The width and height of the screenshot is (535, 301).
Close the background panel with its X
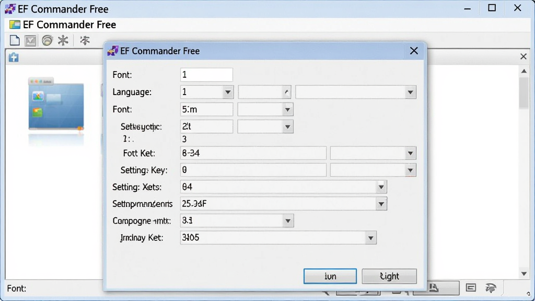tap(523, 56)
